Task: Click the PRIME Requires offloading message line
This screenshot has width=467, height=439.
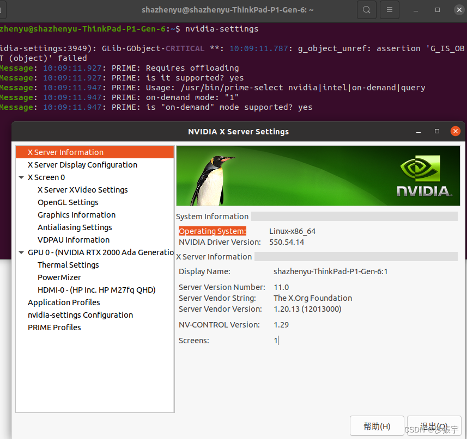Action: point(119,68)
